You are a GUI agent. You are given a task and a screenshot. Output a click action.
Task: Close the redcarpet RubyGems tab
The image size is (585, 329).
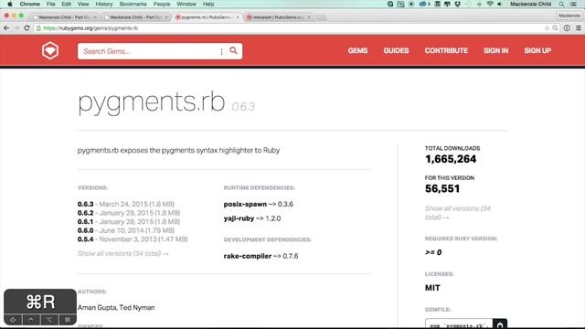pyautogui.click(x=309, y=17)
